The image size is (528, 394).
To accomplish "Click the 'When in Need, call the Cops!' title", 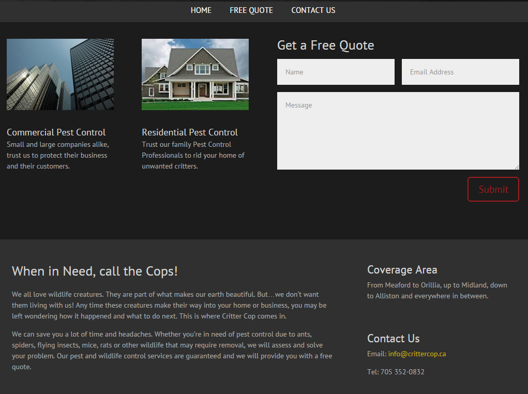I will pyautogui.click(x=95, y=271).
